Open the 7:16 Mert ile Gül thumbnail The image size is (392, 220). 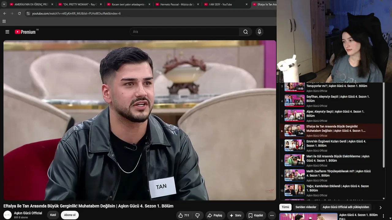[295, 160]
